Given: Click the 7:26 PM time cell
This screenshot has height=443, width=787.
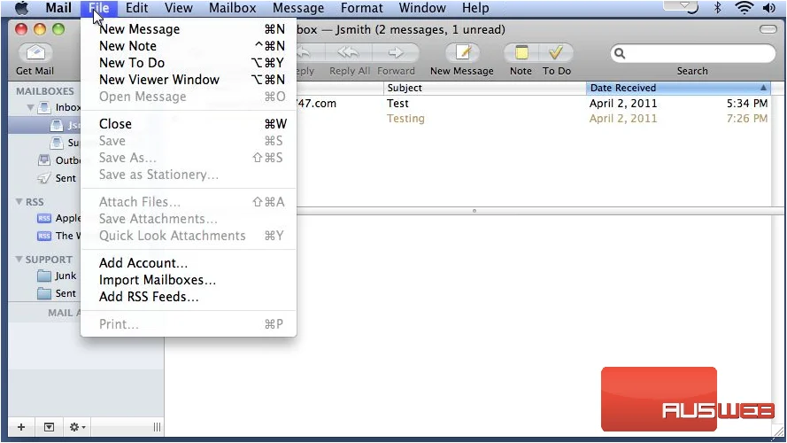Looking at the screenshot, I should (x=747, y=119).
